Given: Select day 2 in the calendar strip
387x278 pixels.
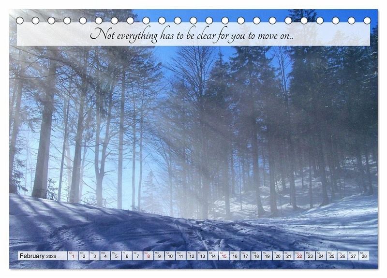Looking at the screenshot, I should pyautogui.click(x=84, y=256).
